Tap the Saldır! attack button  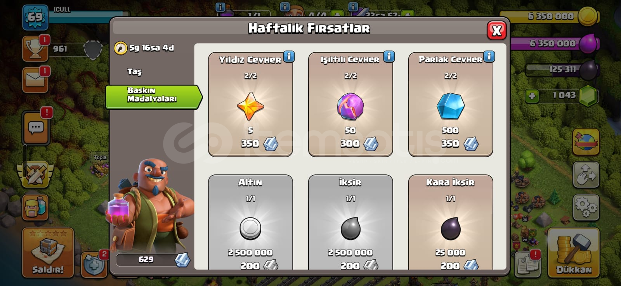pyautogui.click(x=48, y=252)
